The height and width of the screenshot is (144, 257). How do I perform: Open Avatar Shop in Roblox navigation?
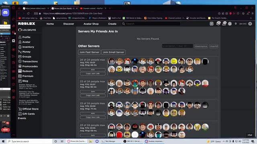coord(91,24)
